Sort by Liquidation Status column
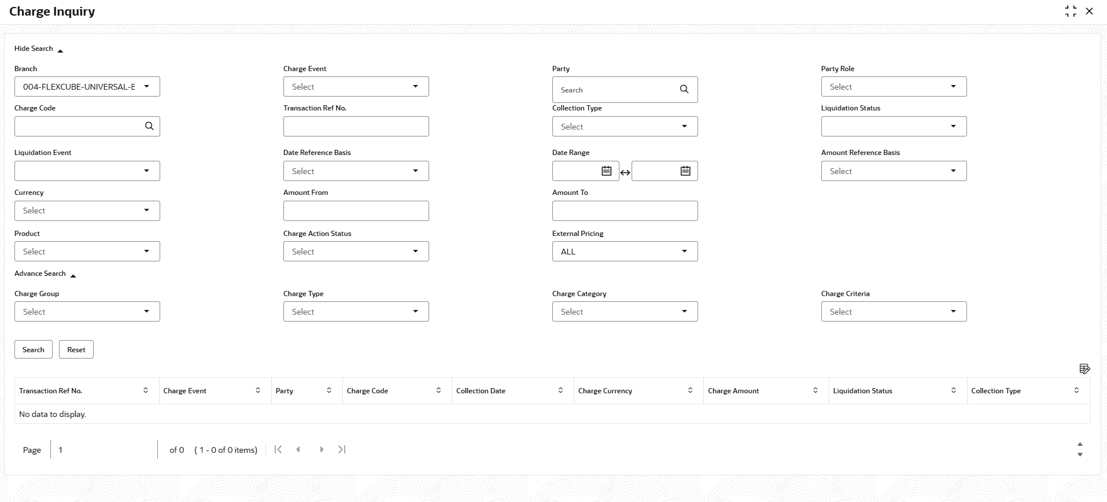This screenshot has height=502, width=1107. 954,390
